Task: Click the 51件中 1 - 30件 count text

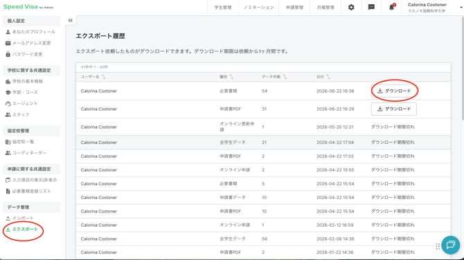Action: click(94, 67)
